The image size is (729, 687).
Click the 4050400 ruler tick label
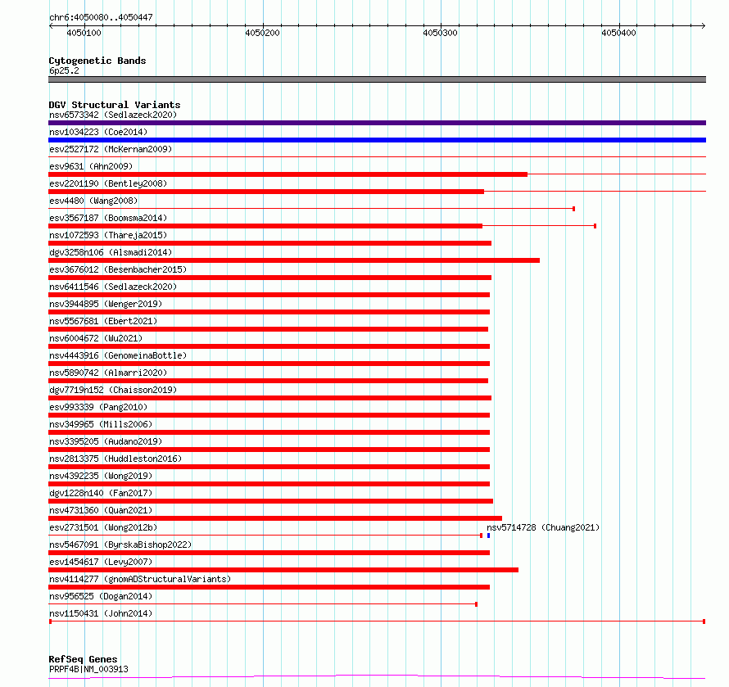618,33
